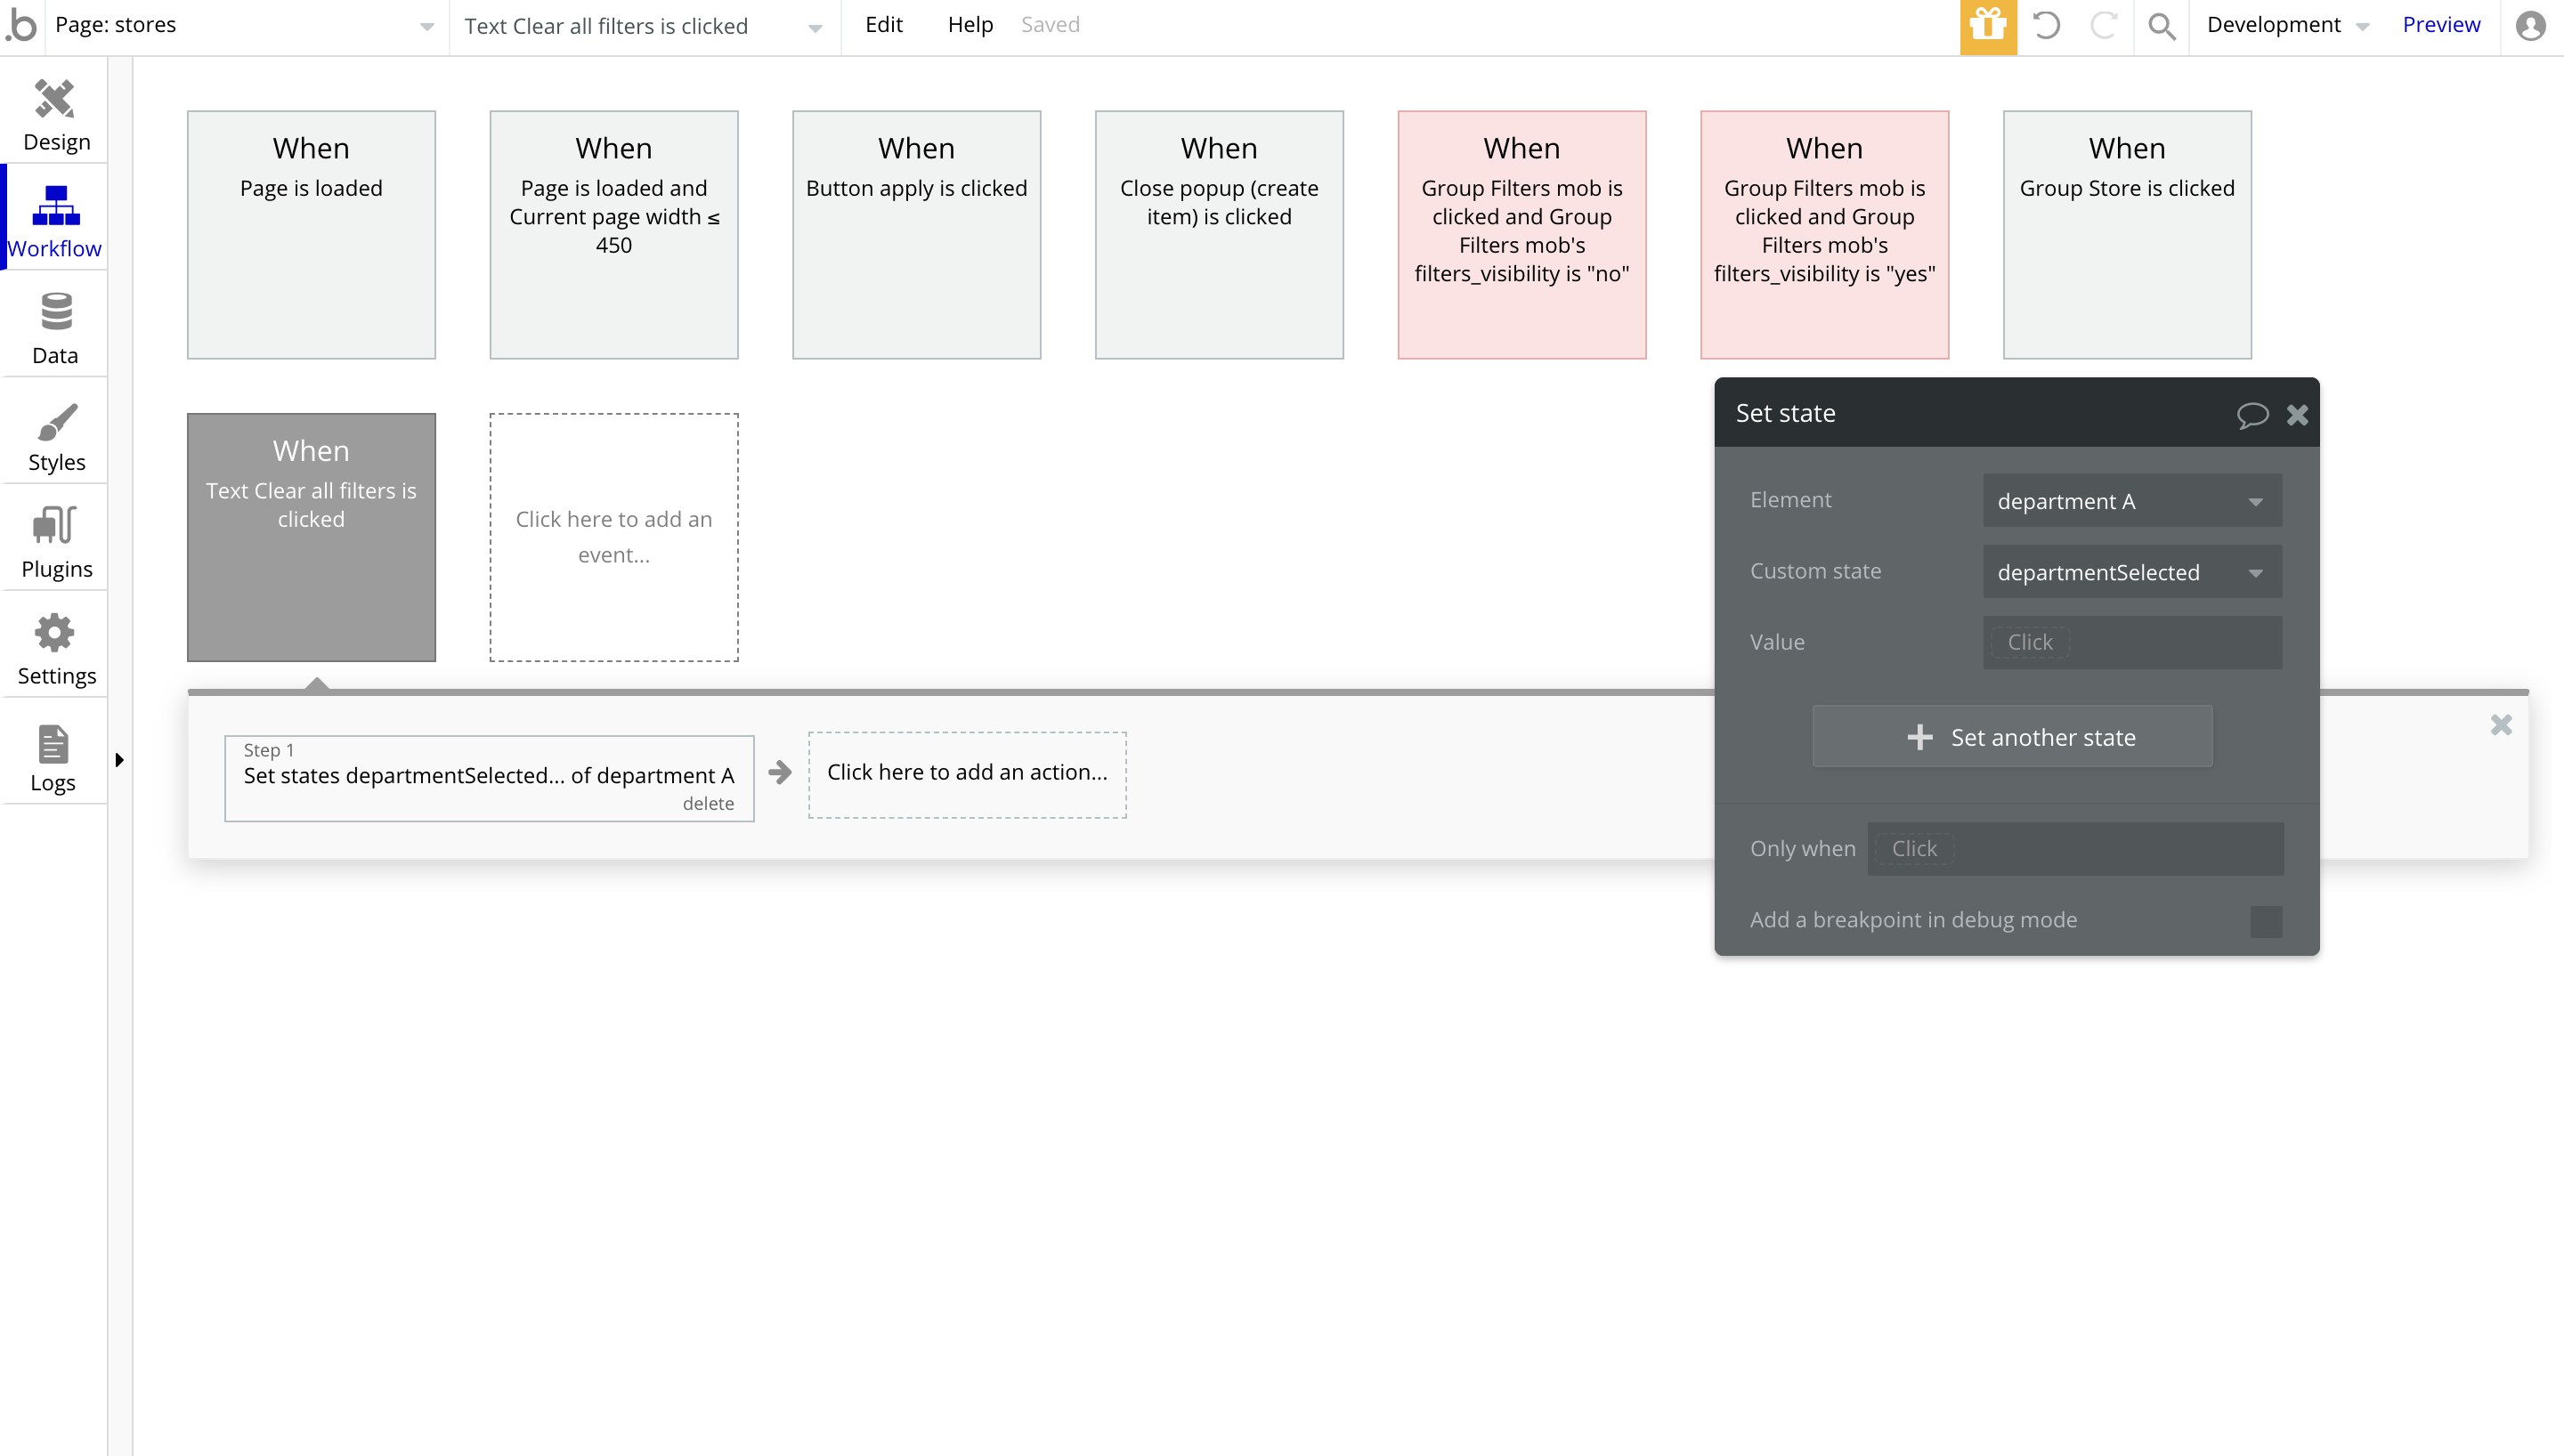Expand the sidebar arrow toggle
This screenshot has height=1456, width=2564.
point(119,760)
